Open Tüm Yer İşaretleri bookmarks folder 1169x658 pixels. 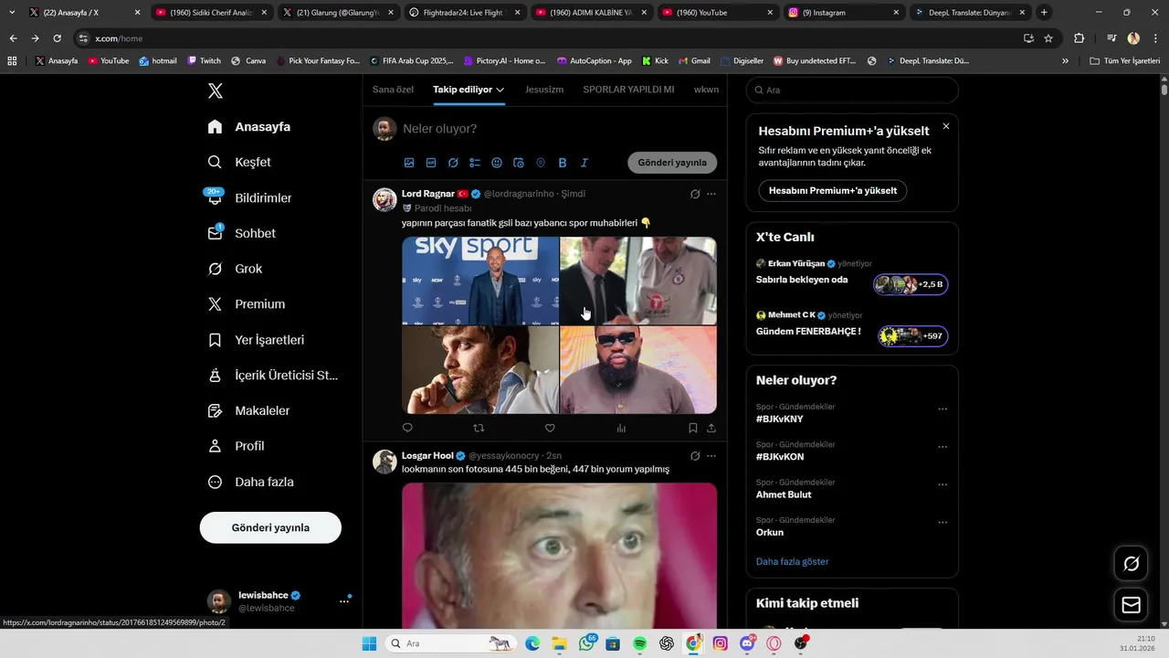point(1124,60)
